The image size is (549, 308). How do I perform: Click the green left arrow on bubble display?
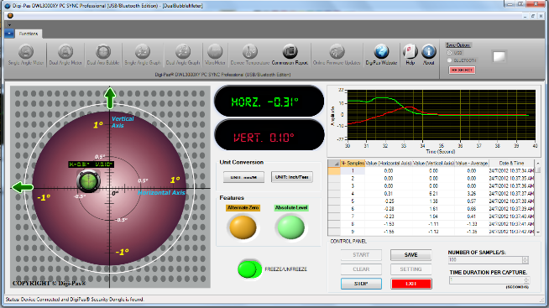pos(23,187)
